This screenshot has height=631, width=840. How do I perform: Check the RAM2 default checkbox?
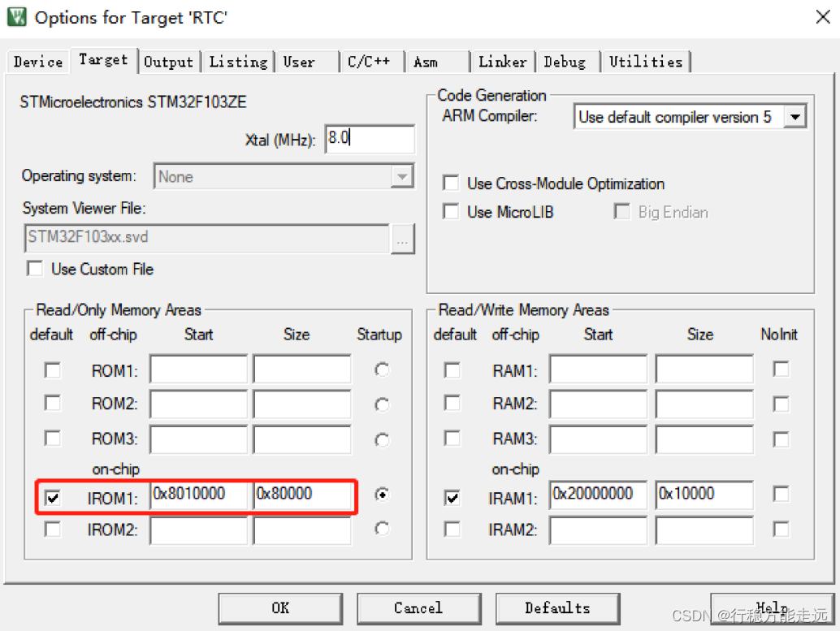(452, 403)
